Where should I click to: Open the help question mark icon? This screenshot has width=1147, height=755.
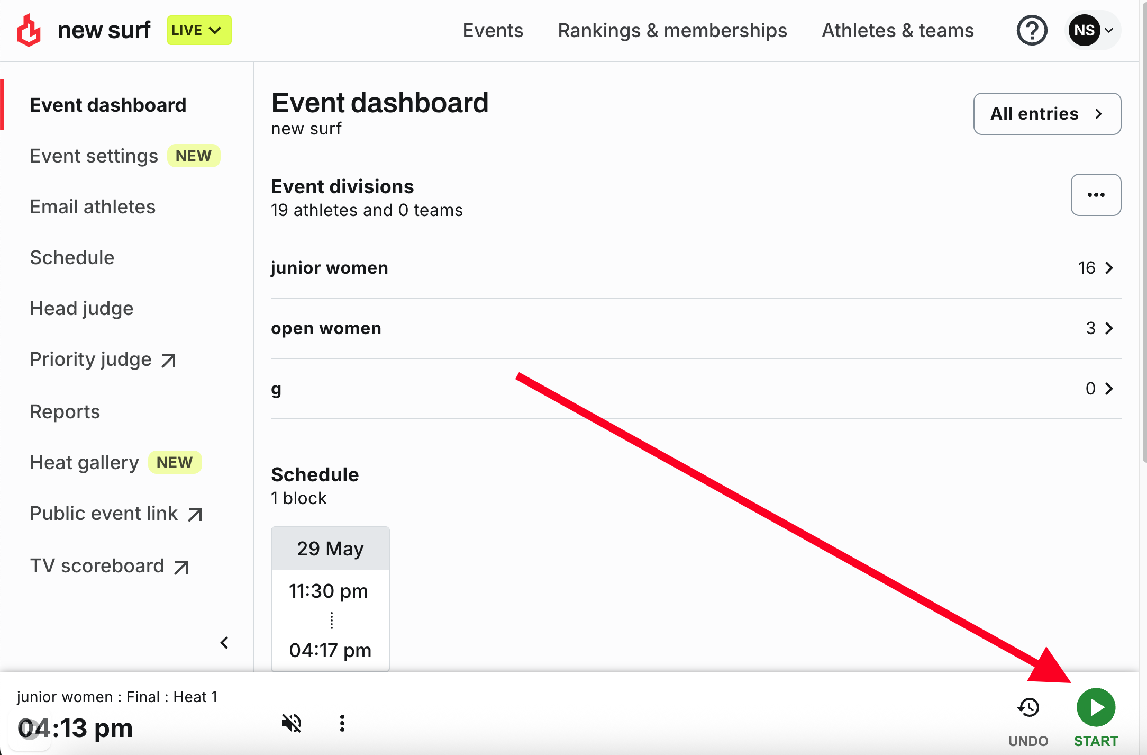(x=1032, y=31)
